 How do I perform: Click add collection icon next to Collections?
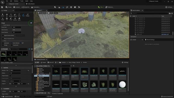tap(45, 93)
